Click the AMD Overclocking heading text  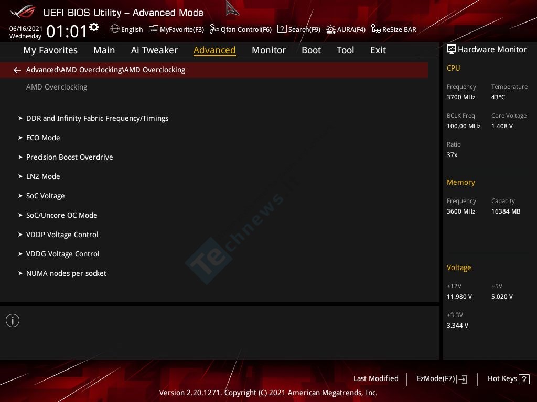pos(57,87)
